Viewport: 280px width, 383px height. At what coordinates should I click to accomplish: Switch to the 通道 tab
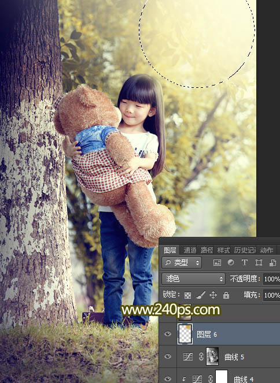click(x=190, y=250)
